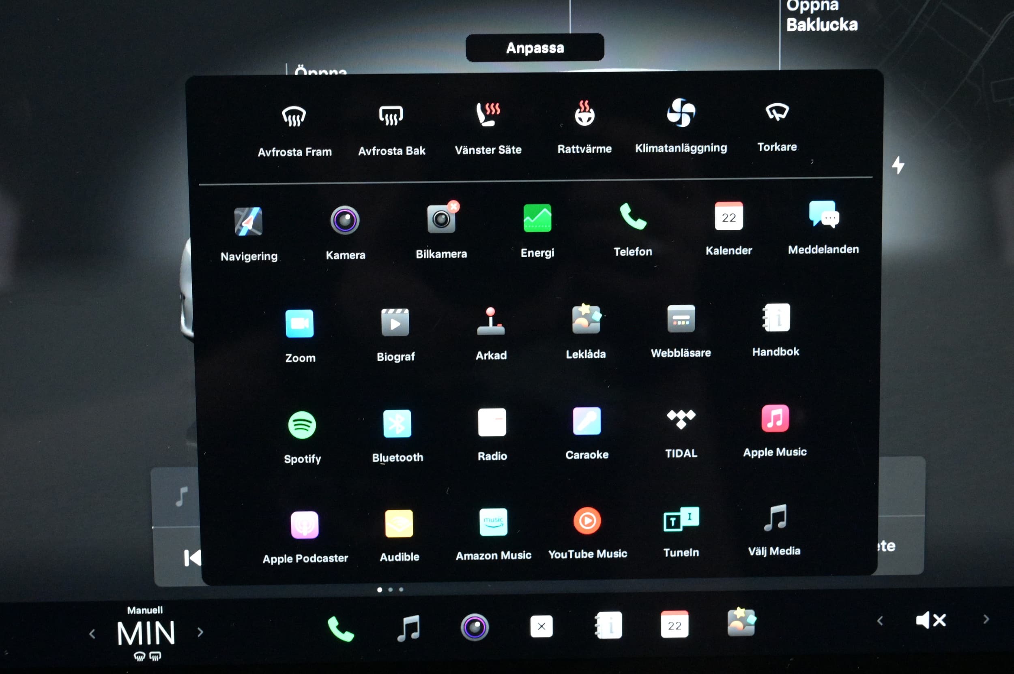Viewport: 1014px width, 674px height.
Task: Open the manual dock icon
Action: (x=608, y=625)
